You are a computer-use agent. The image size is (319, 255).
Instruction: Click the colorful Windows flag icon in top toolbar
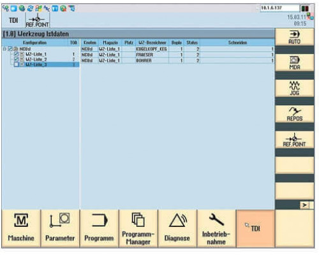point(38,8)
